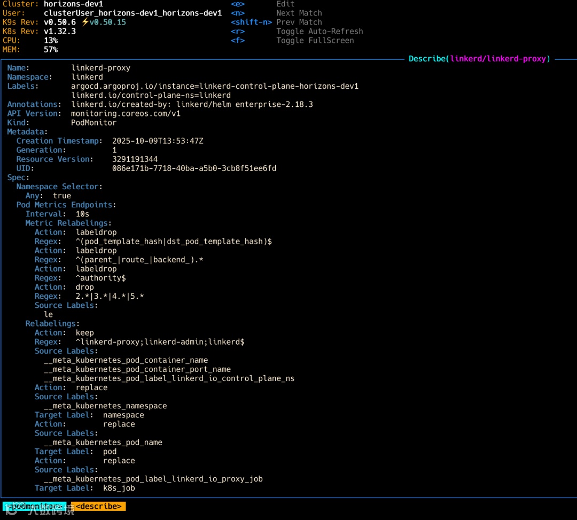Click the Any: true value
577x520 pixels.
pos(62,196)
